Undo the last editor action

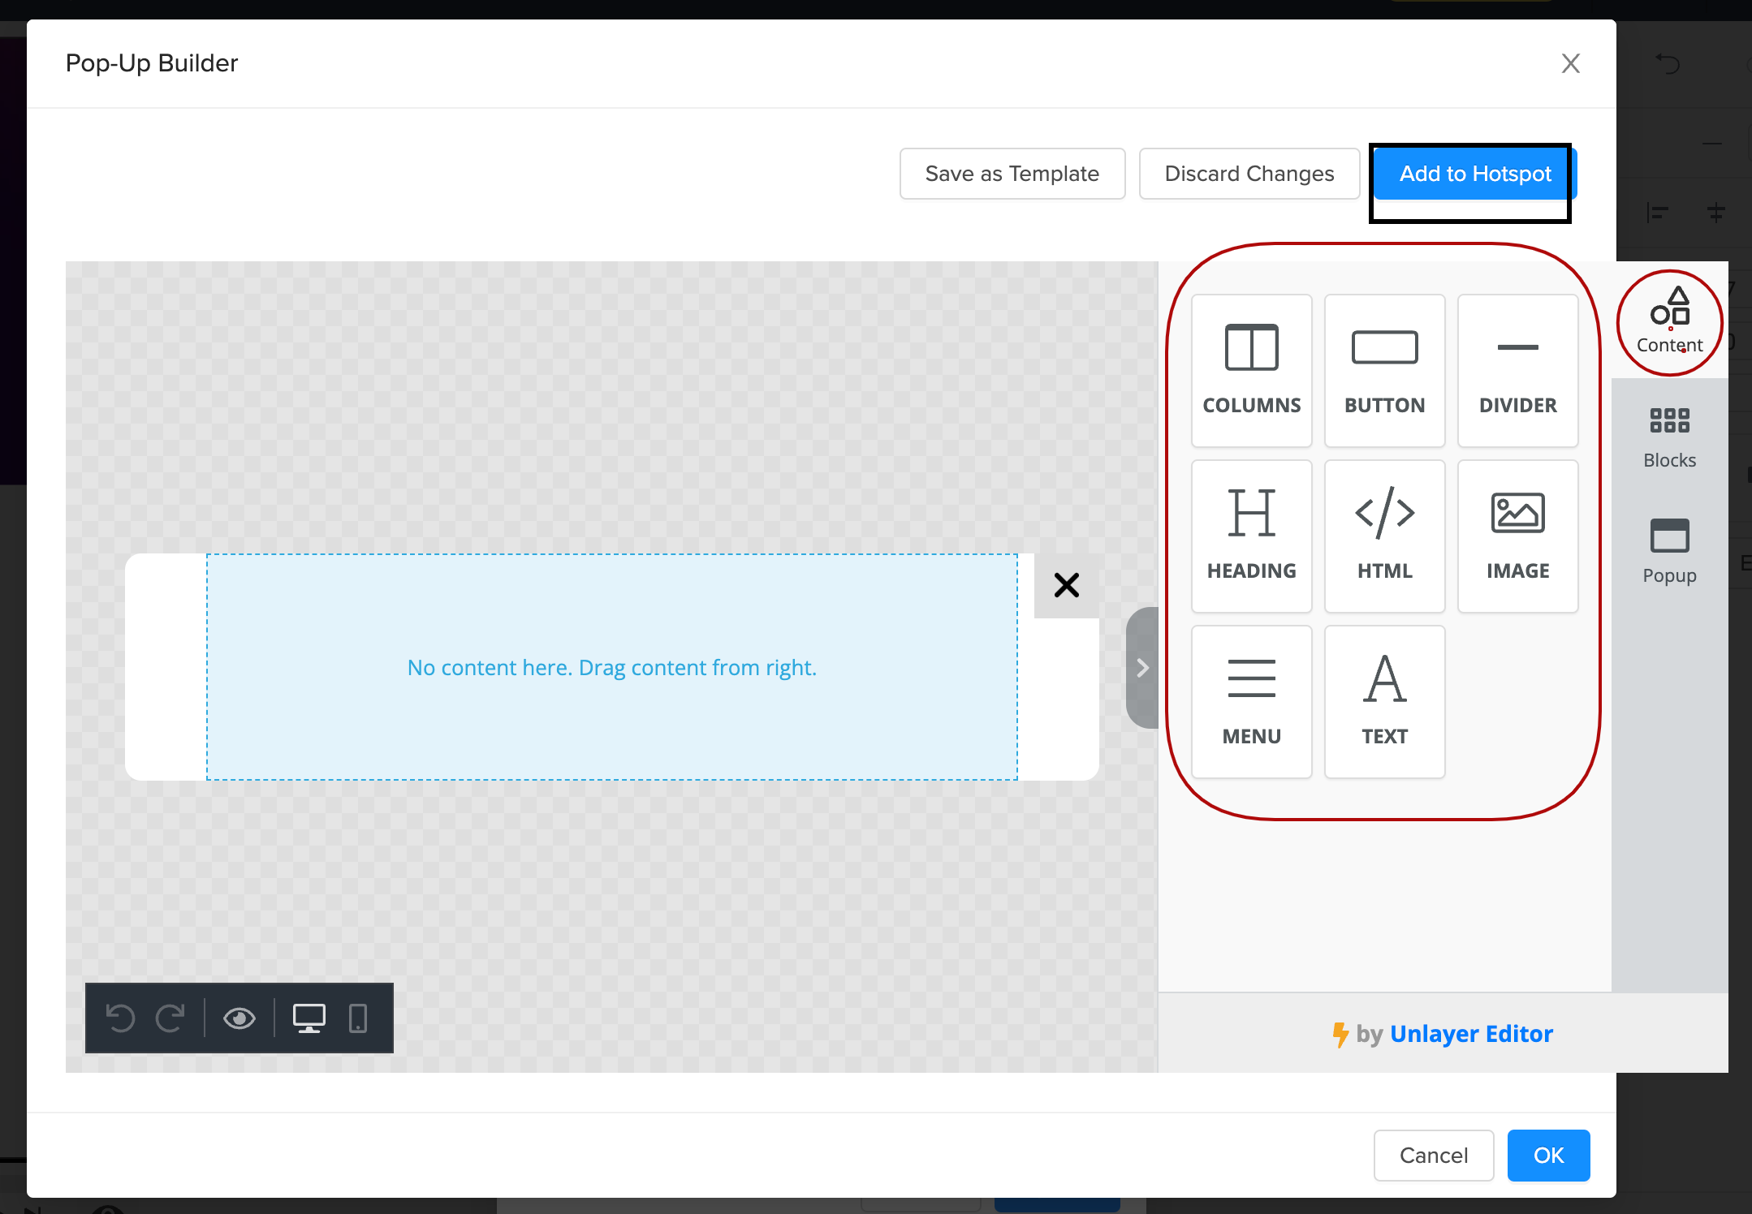click(x=120, y=1018)
